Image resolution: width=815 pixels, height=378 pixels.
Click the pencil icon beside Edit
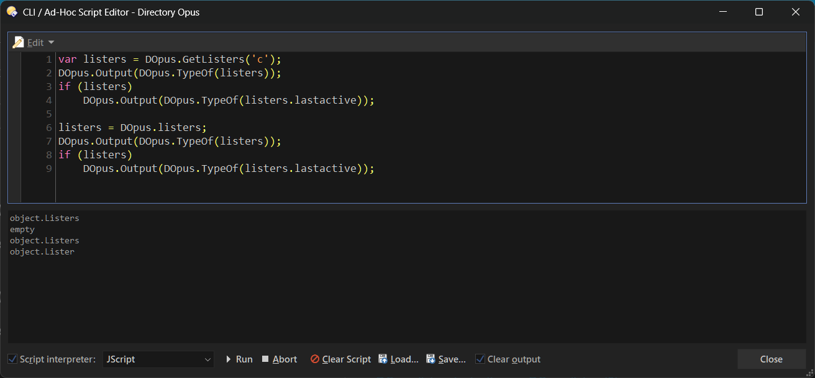point(18,42)
